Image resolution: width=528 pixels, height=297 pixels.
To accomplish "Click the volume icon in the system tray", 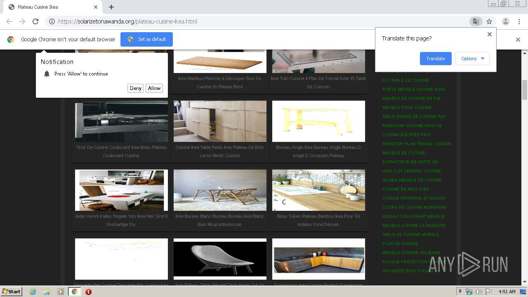I will [x=479, y=292].
